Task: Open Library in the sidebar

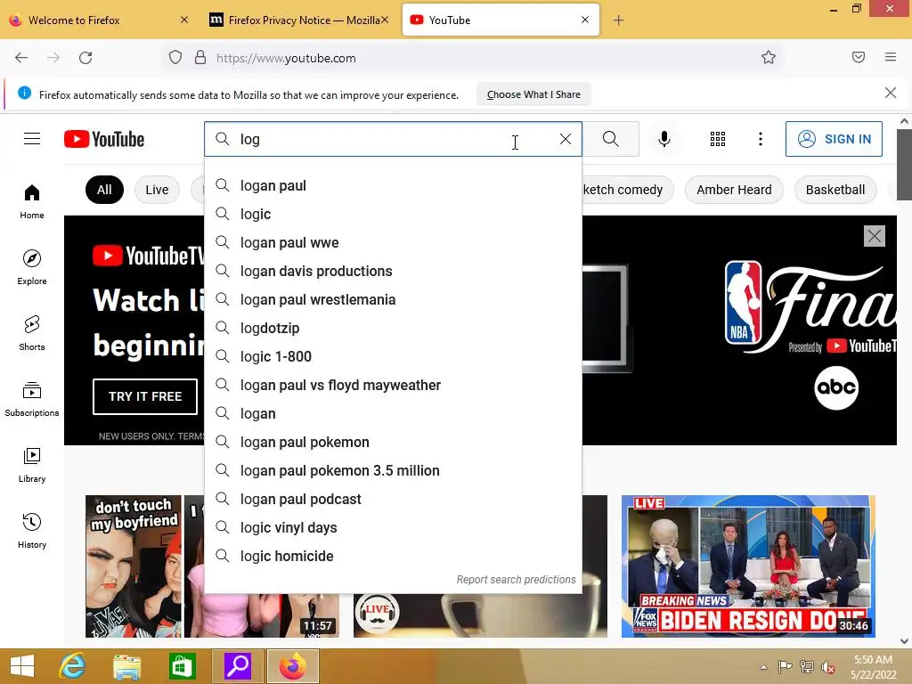Action: tap(32, 465)
